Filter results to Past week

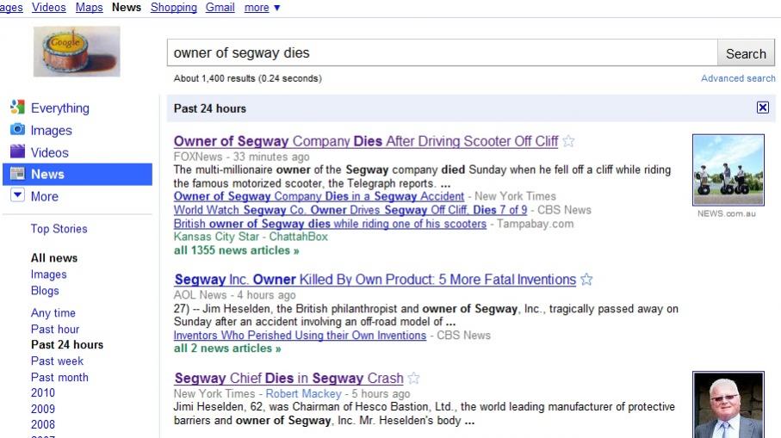(x=58, y=361)
